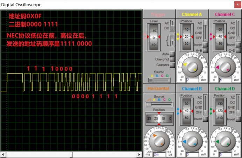Screen dimensions: 242x158
Task: Click the Channel B panel title
Action: point(192,89)
